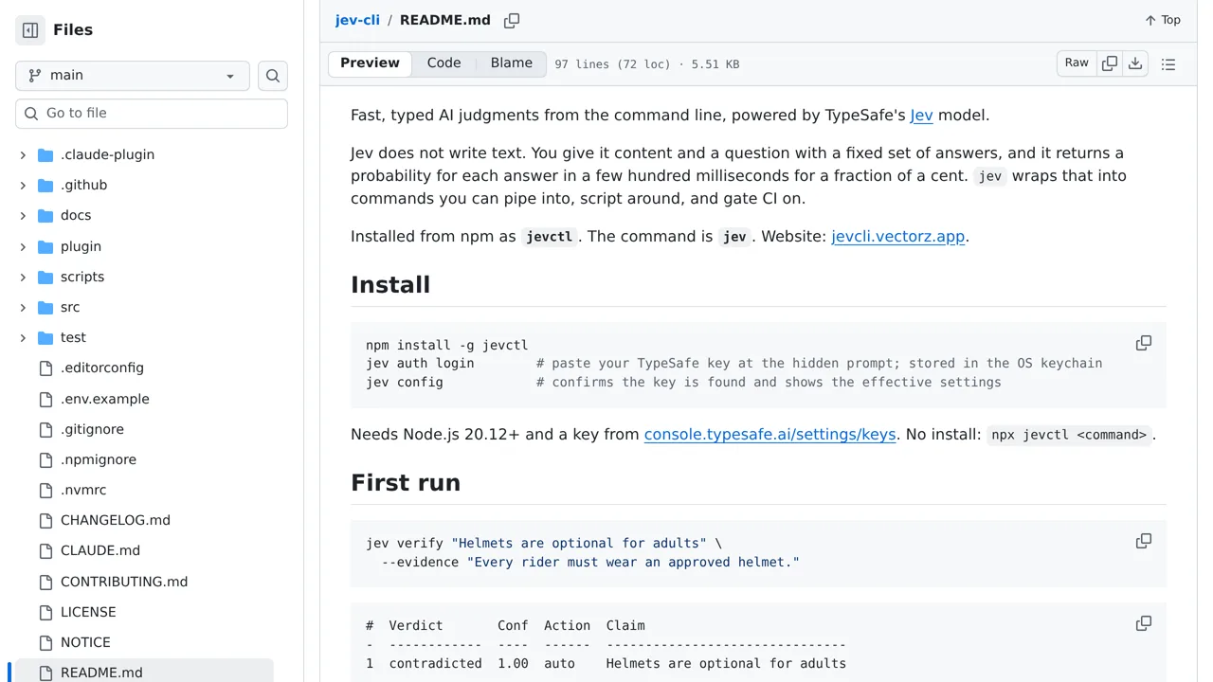Open the .editorconfig file

click(102, 368)
